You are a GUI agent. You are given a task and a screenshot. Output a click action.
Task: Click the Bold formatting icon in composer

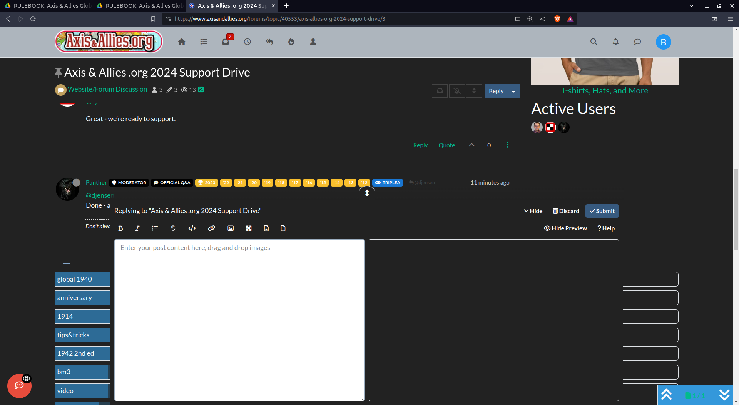point(120,228)
